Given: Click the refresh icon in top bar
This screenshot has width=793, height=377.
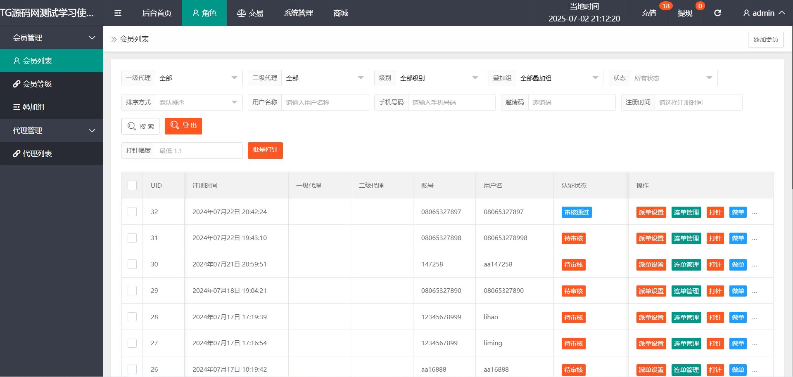Looking at the screenshot, I should [717, 13].
